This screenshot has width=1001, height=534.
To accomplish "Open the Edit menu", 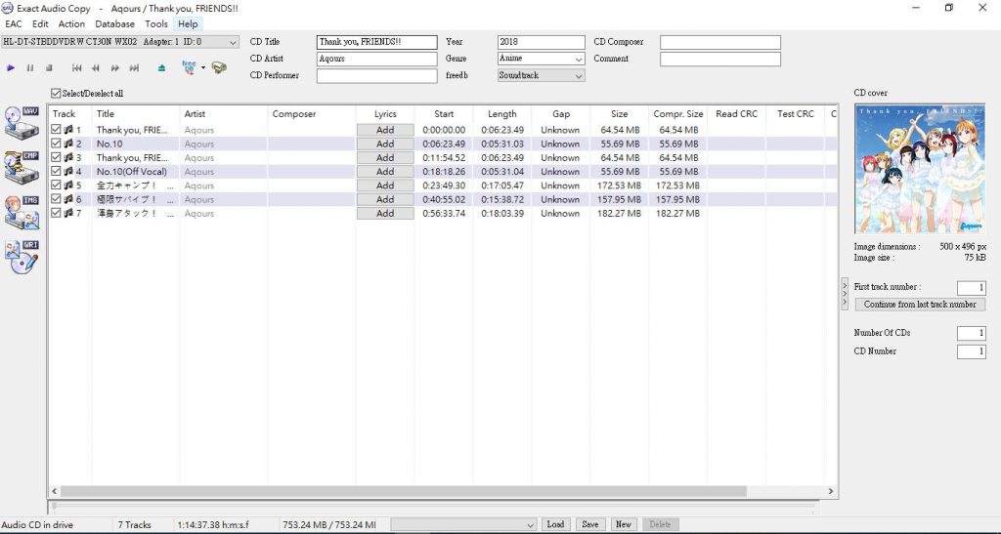I will tap(40, 24).
